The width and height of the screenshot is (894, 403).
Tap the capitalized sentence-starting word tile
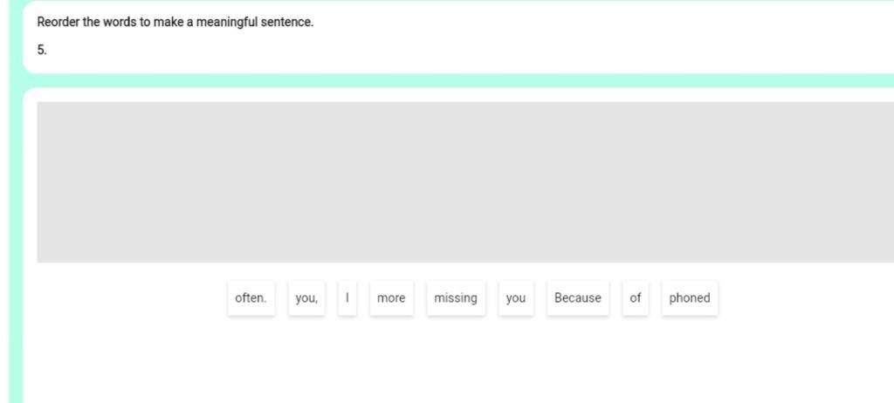578,298
